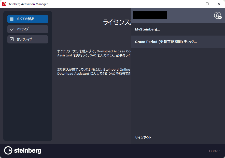Click the Steinberg play-button logo at bottom
The height and width of the screenshot is (158, 225).
click(x=8, y=151)
